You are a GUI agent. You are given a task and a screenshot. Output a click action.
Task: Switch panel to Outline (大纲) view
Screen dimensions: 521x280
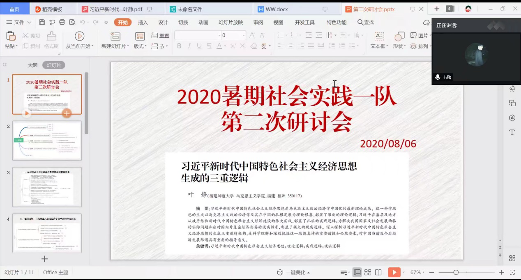point(32,65)
